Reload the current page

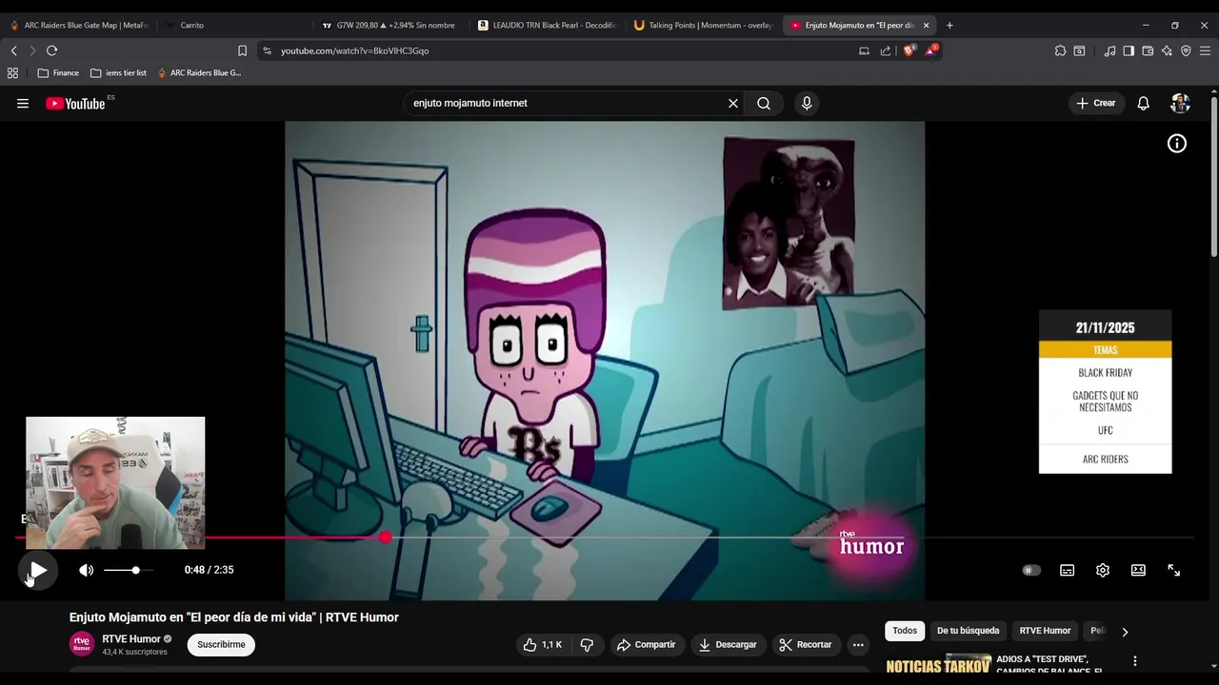tap(51, 50)
